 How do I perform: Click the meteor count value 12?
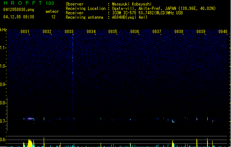tap(53, 17)
